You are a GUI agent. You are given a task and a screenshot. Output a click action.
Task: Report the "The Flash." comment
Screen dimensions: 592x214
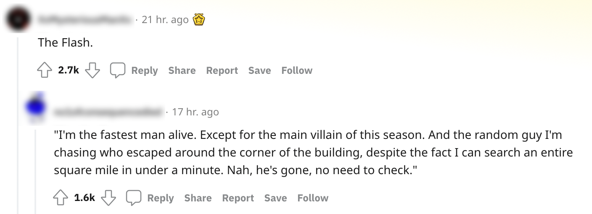[222, 70]
